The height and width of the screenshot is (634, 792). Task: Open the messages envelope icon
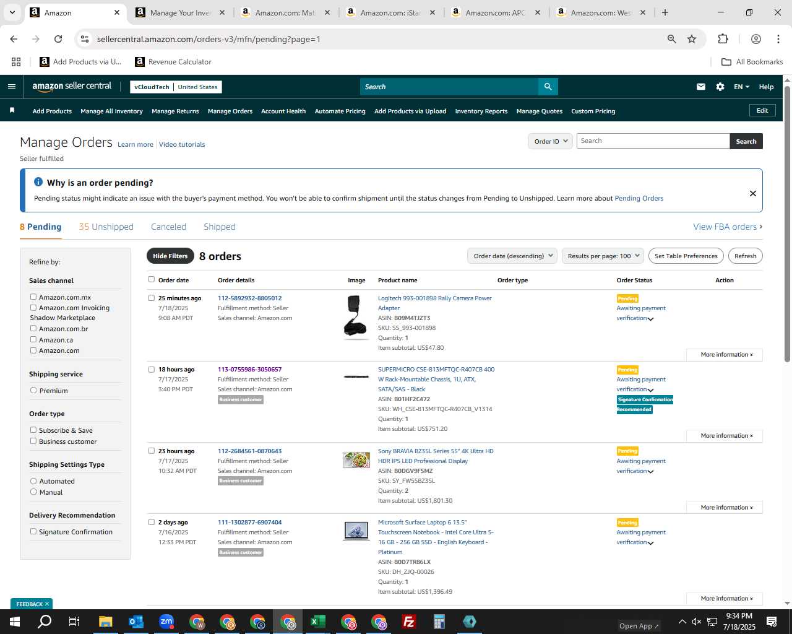point(701,87)
